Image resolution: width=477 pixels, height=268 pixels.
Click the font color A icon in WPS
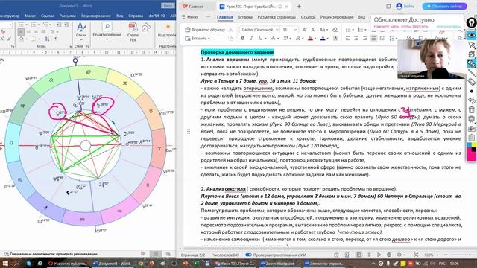tap(323, 38)
